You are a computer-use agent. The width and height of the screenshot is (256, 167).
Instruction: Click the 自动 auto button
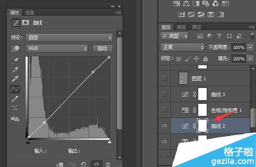point(103,48)
